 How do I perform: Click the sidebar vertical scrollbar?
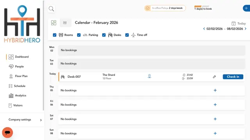point(43,56)
